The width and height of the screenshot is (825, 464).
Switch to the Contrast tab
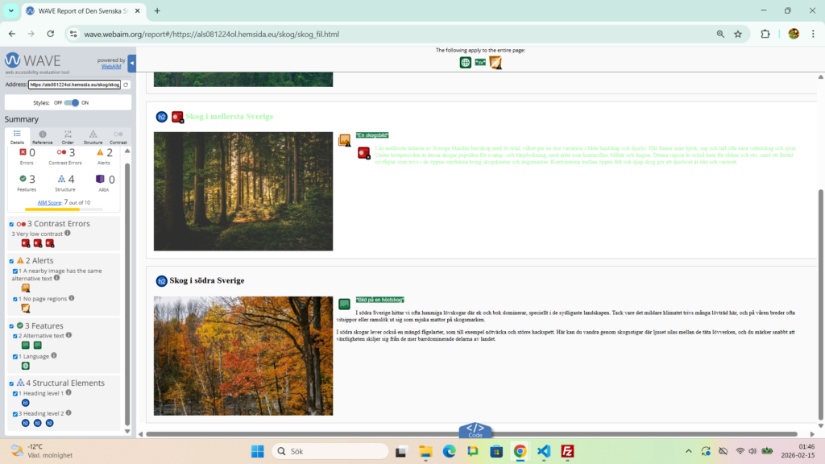coord(118,137)
